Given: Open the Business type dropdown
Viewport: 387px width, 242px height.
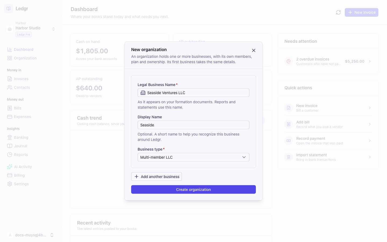Looking at the screenshot, I should coord(193,157).
